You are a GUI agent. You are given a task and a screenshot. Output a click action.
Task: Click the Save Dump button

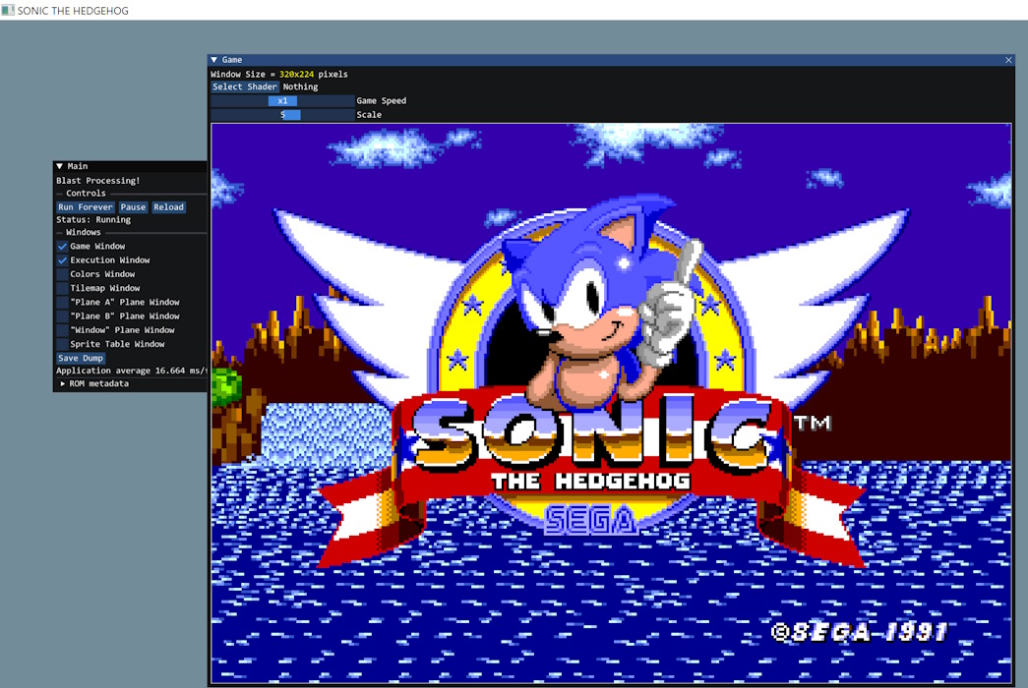click(x=79, y=357)
